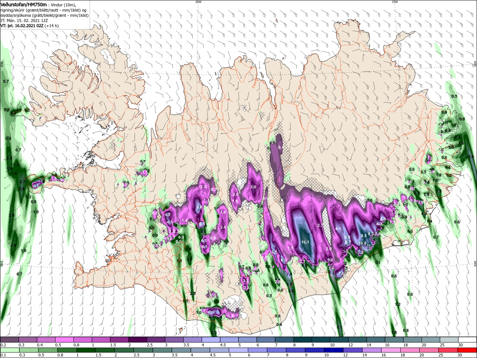The image size is (477, 358).
Task: Click the '20W' longitude label
Action: coord(198,2)
